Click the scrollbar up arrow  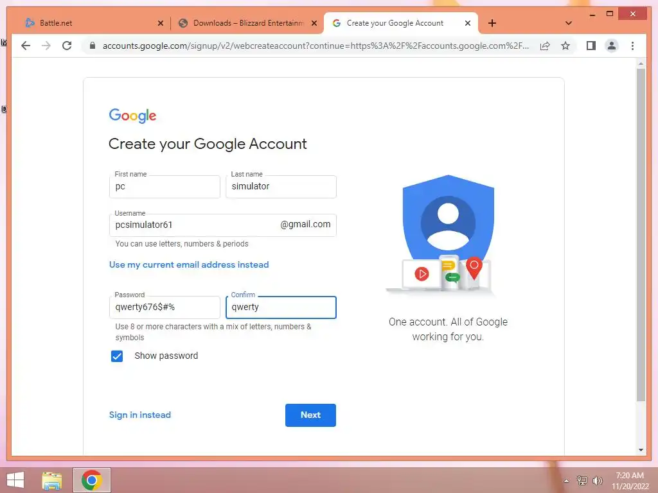(641, 64)
